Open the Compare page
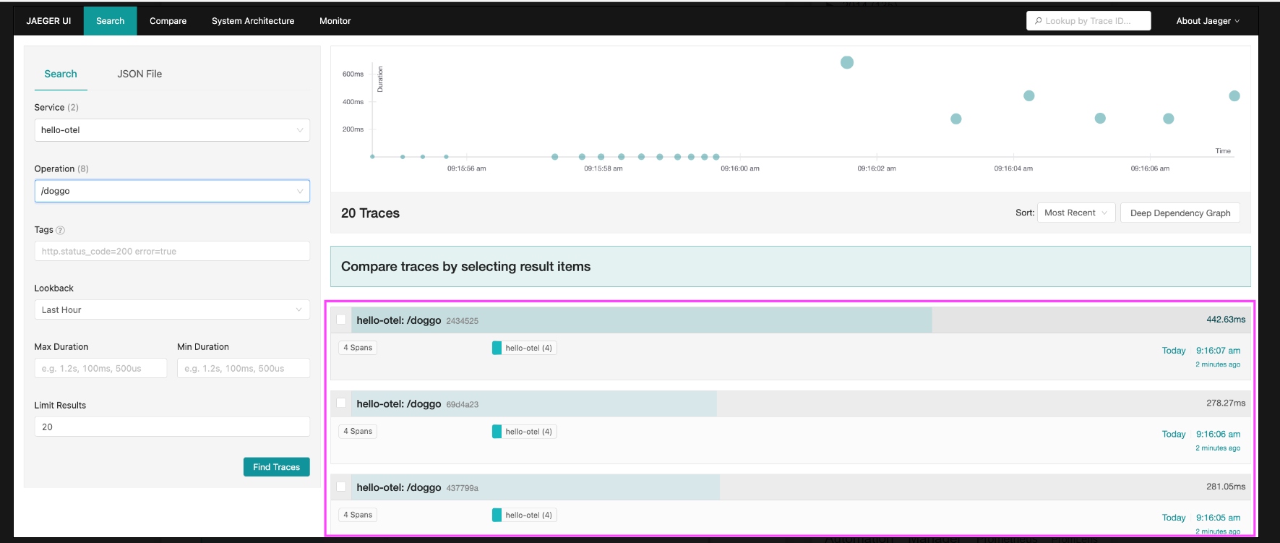This screenshot has width=1280, height=543. [168, 21]
